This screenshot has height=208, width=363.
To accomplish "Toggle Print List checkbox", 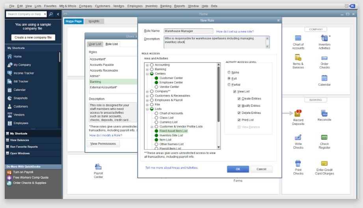I will coord(239,120).
